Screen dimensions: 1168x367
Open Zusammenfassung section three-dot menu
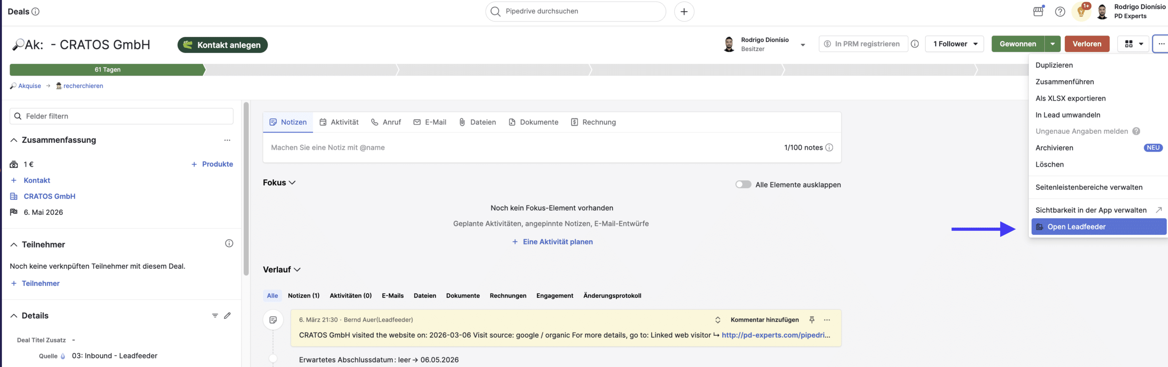coord(227,140)
